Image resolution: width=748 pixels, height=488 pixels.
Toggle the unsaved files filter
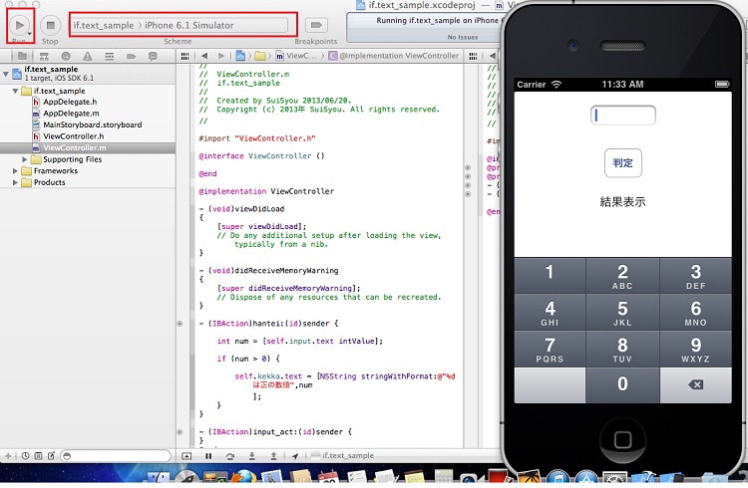pos(51,455)
